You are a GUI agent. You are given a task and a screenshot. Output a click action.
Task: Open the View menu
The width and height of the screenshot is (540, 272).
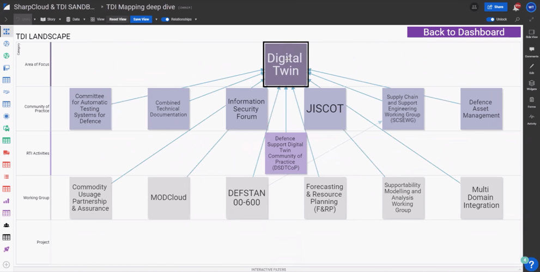(98, 20)
